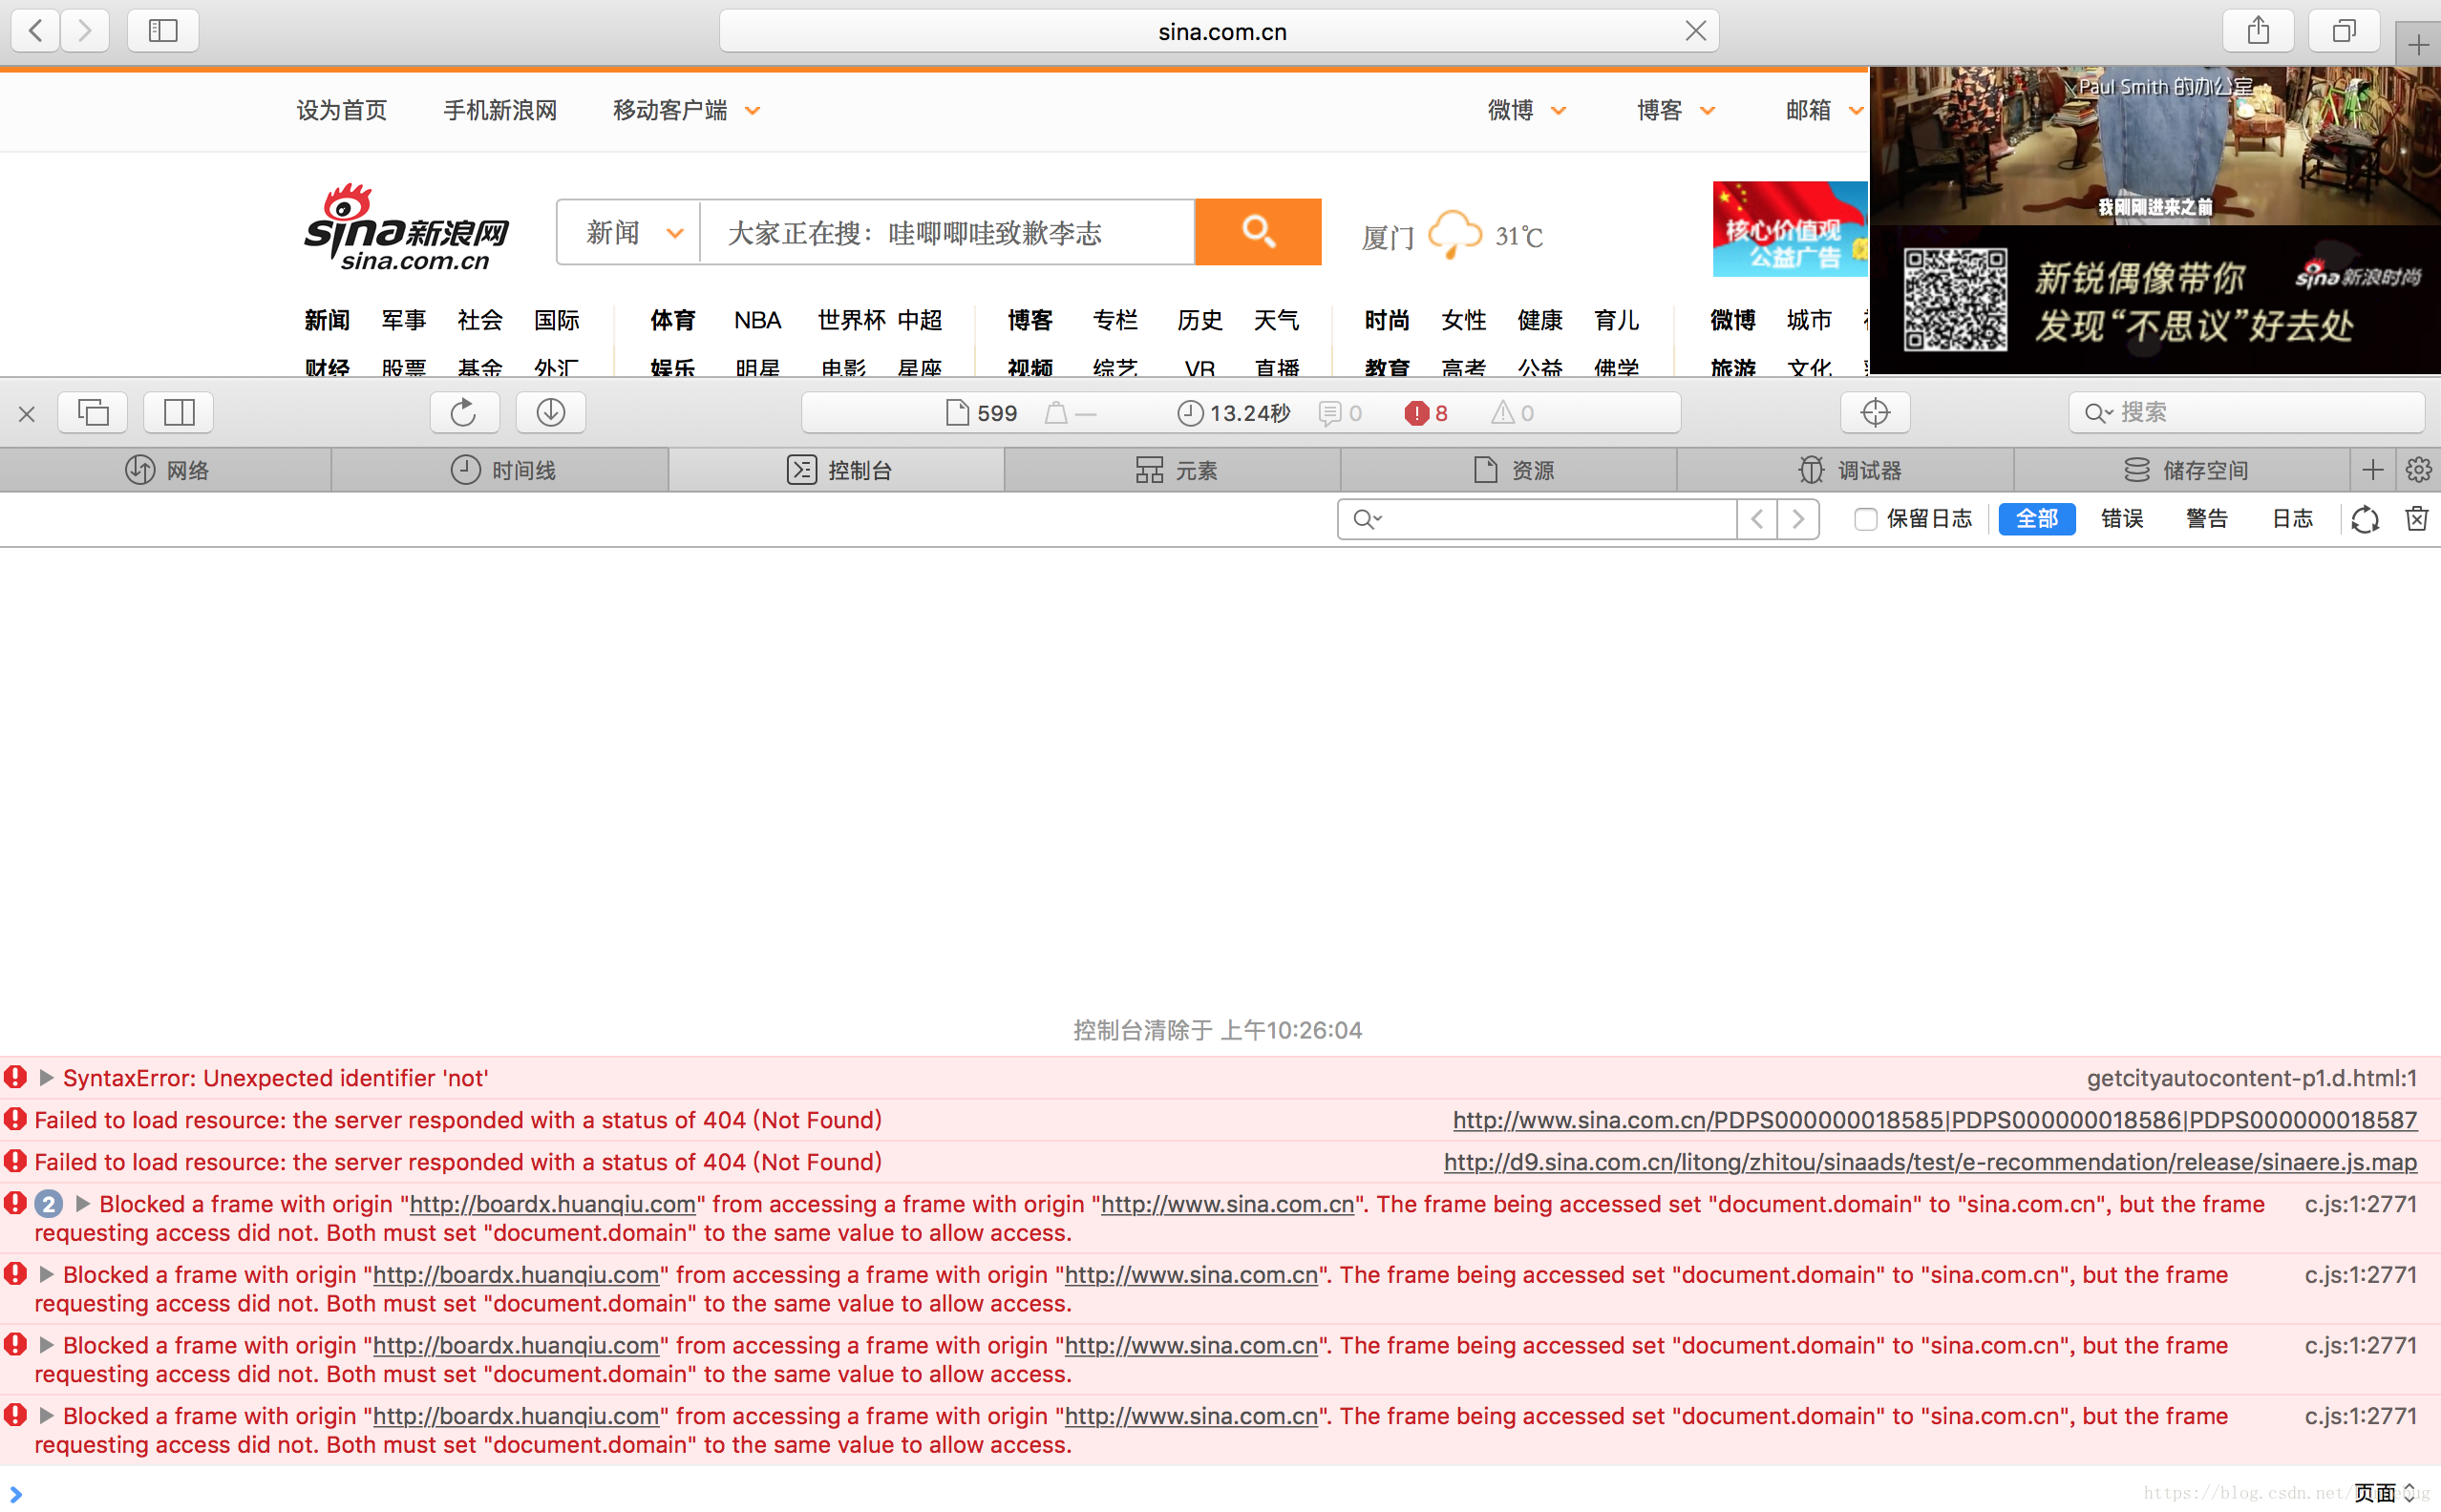The height and width of the screenshot is (1512, 2441).
Task: Click the console reload refresh icon
Action: 2364,519
